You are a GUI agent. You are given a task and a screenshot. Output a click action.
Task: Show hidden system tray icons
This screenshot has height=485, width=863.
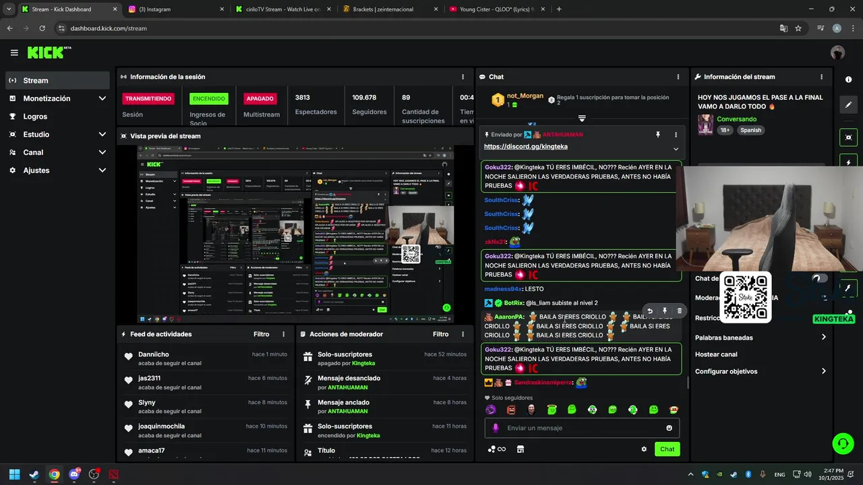coord(690,474)
